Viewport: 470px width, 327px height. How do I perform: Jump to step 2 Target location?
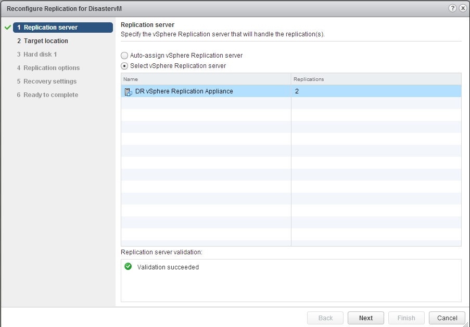point(46,41)
